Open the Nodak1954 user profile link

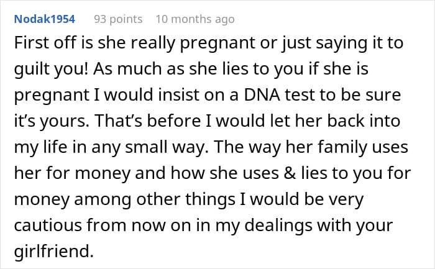(46, 19)
